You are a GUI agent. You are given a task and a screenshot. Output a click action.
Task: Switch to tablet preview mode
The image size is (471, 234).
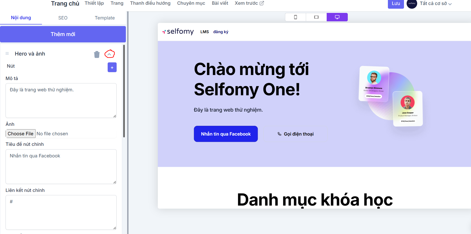coord(316,17)
